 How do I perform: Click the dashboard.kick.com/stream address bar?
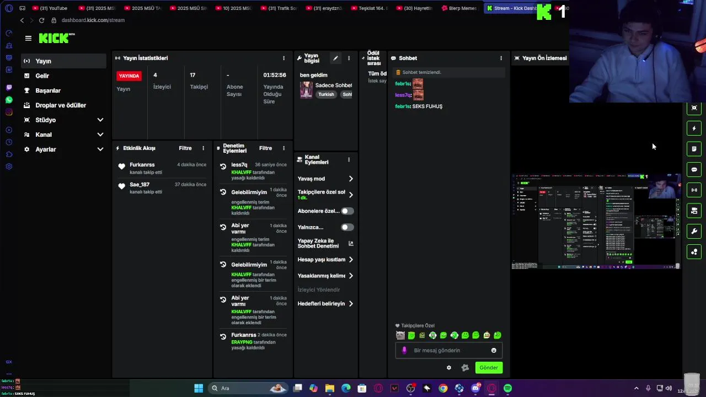[x=93, y=20]
